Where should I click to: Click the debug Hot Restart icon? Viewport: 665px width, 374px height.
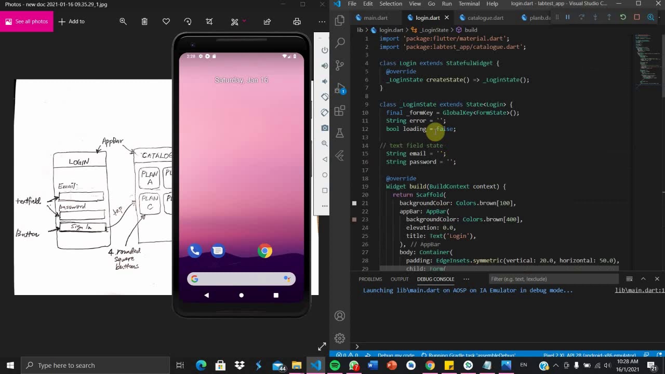[x=623, y=17]
